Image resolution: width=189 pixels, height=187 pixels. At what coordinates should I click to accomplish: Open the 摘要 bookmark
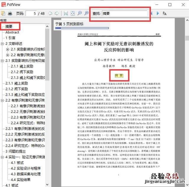[9, 26]
